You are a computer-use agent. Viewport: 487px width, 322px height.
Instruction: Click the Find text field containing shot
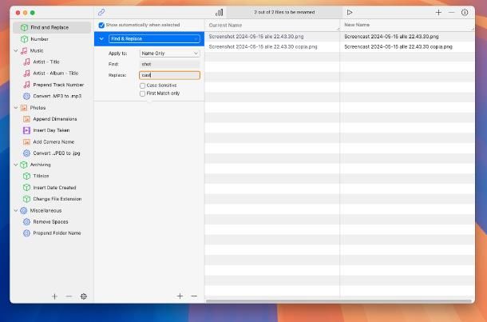169,64
